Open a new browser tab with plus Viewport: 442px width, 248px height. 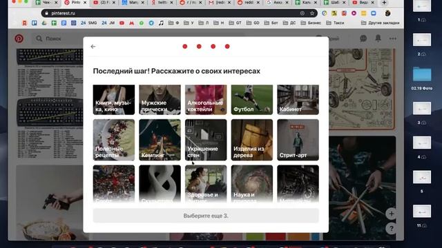384,3
